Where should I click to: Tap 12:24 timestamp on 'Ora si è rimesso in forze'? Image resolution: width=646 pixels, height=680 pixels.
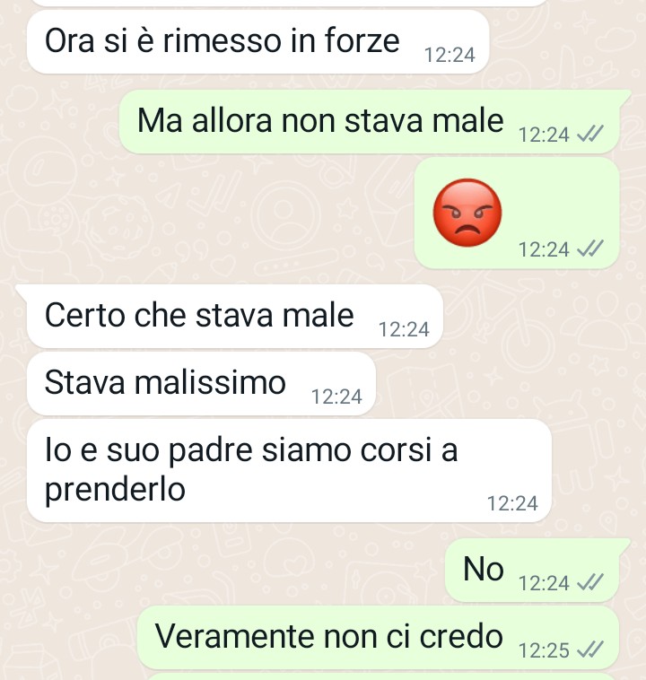[x=450, y=55]
